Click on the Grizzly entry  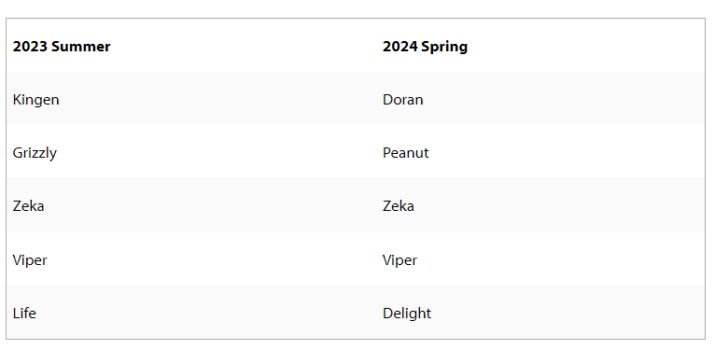[35, 153]
